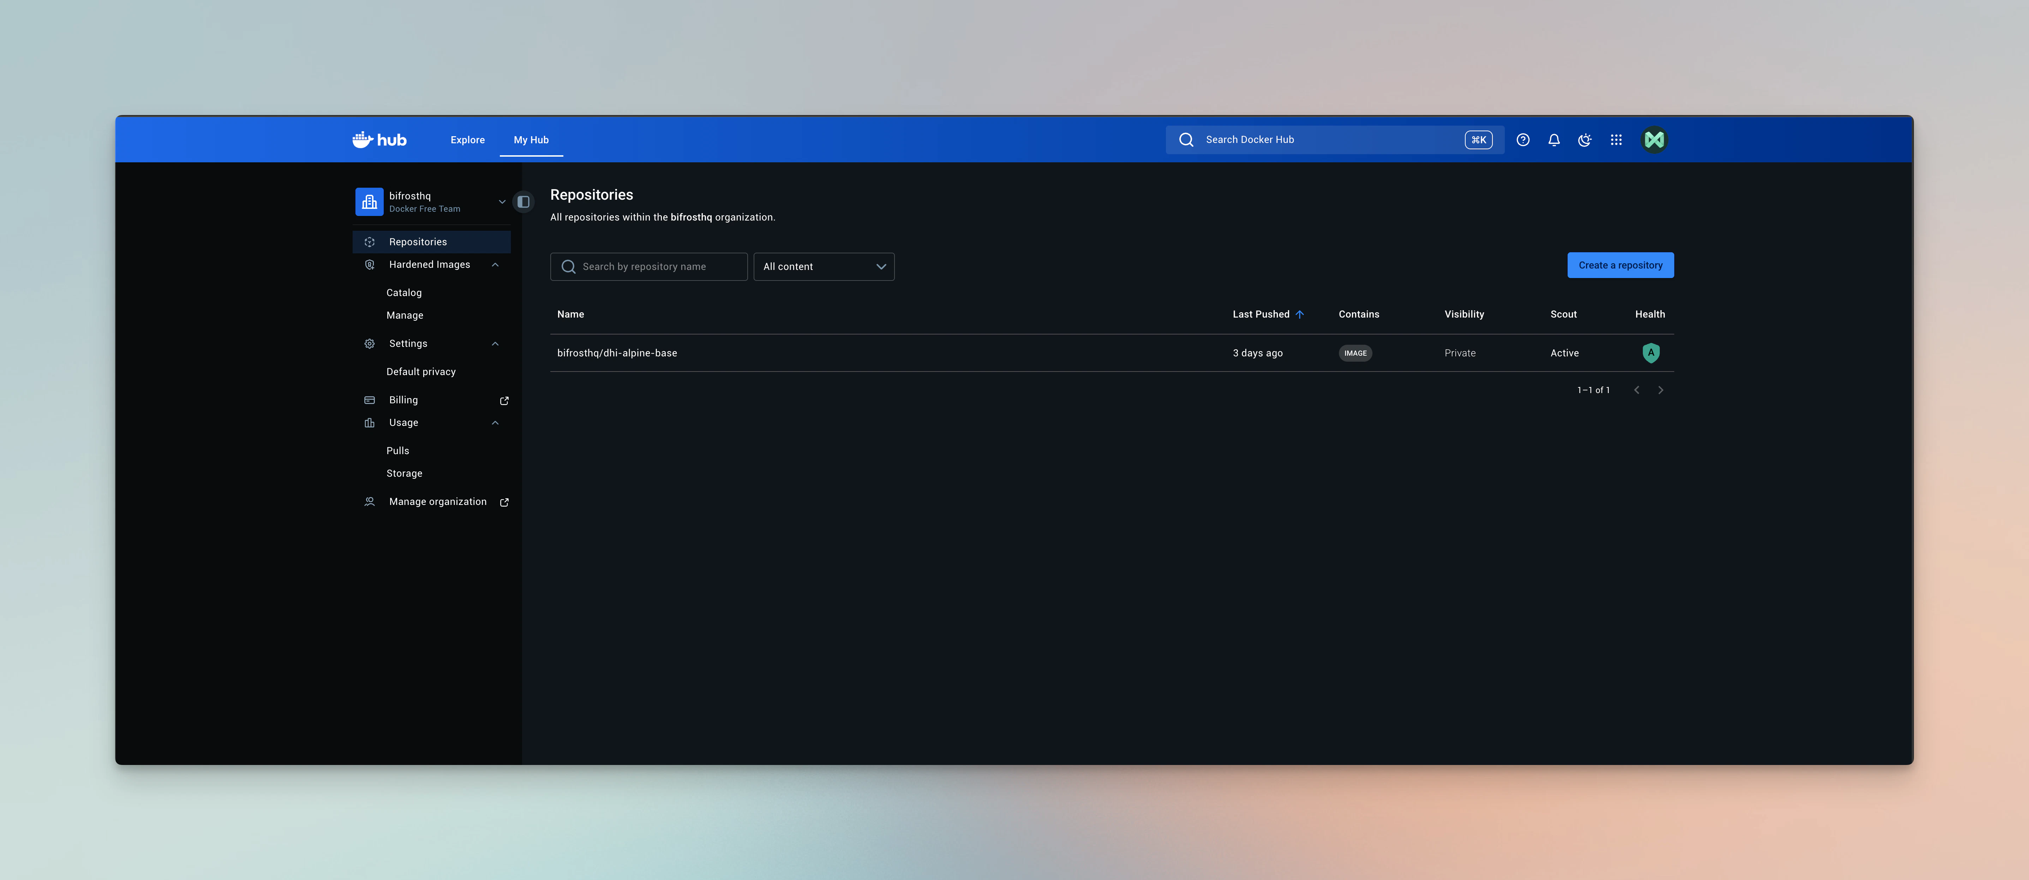The image size is (2029, 880).
Task: Collapse the sidebar with the panel toggle
Action: [523, 201]
